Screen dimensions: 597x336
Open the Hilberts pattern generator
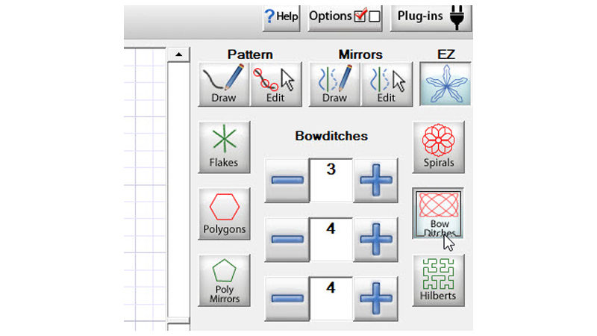[438, 280]
